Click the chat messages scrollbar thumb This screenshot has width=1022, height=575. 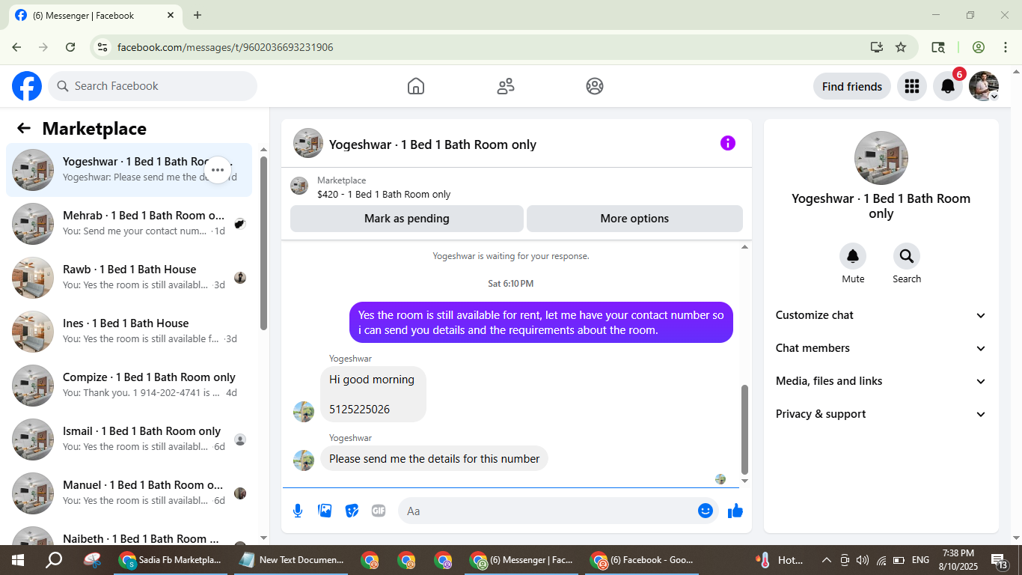point(744,430)
